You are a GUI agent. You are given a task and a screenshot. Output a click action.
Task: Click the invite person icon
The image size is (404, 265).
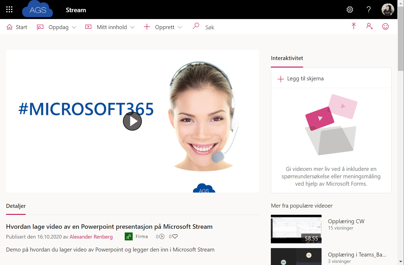[x=370, y=26]
